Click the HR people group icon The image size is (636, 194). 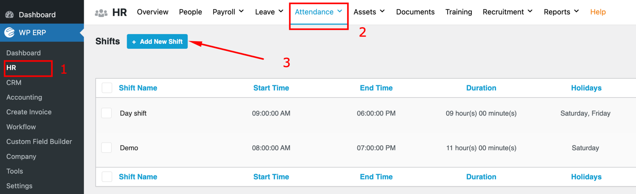(101, 12)
